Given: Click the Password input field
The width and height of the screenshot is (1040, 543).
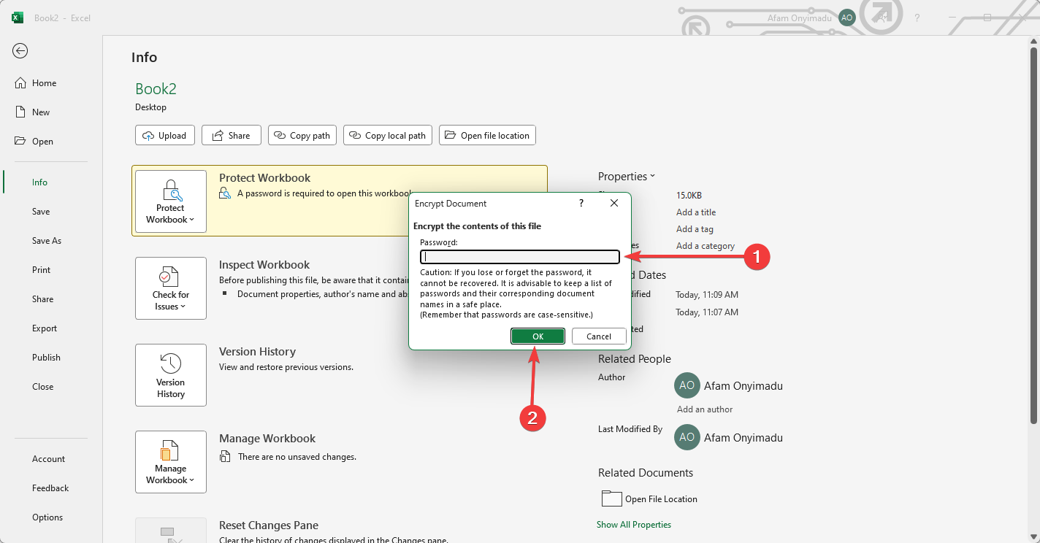Looking at the screenshot, I should click(x=520, y=257).
